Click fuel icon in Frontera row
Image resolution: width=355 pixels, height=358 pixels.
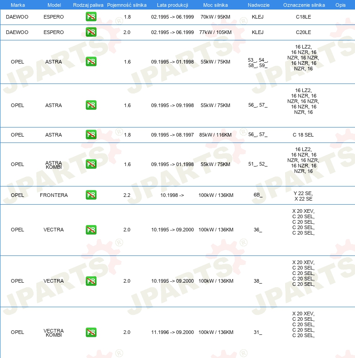[91, 195]
